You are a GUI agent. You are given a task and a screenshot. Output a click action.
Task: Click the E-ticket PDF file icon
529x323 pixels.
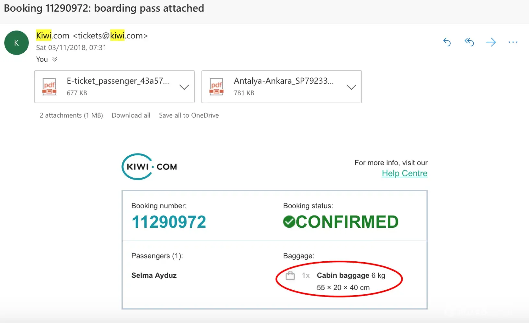click(x=49, y=87)
